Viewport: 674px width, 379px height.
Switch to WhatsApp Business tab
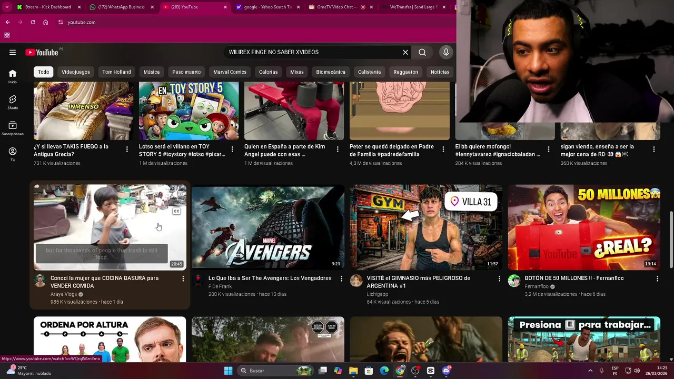click(x=121, y=7)
